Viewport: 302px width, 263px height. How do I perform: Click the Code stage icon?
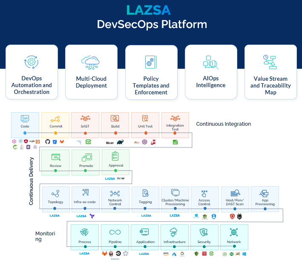point(25,119)
